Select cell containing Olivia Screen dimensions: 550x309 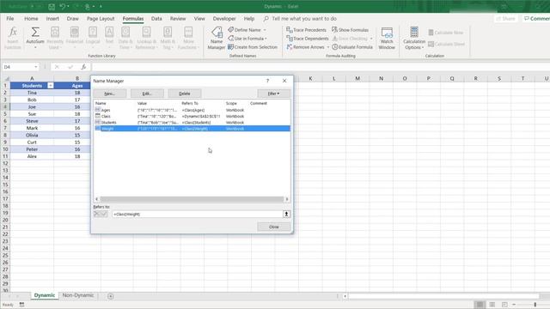[32, 136]
